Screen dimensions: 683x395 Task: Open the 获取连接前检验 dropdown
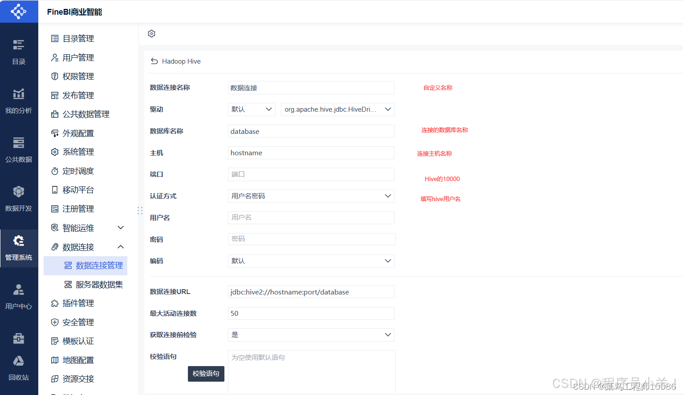click(311, 335)
